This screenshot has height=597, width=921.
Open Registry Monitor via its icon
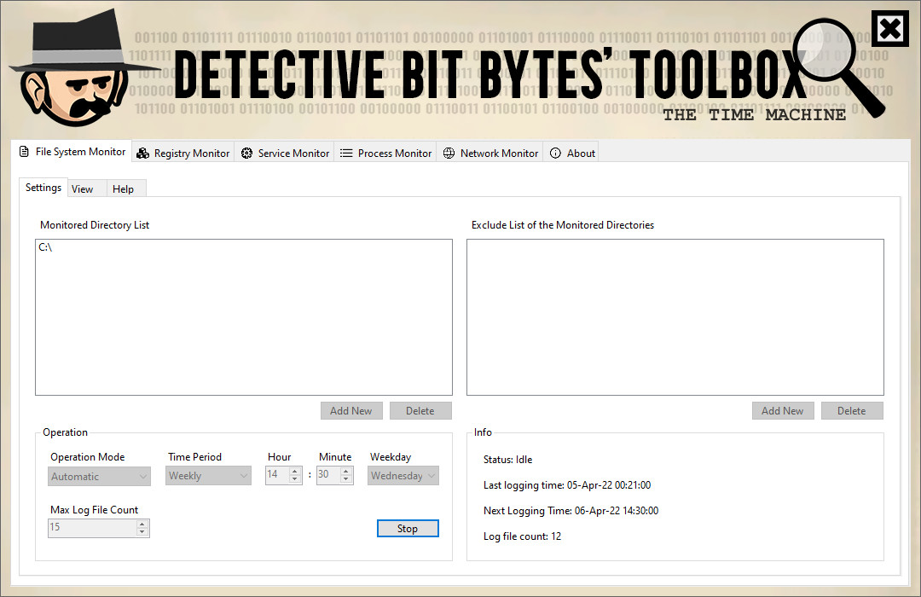[x=143, y=153]
